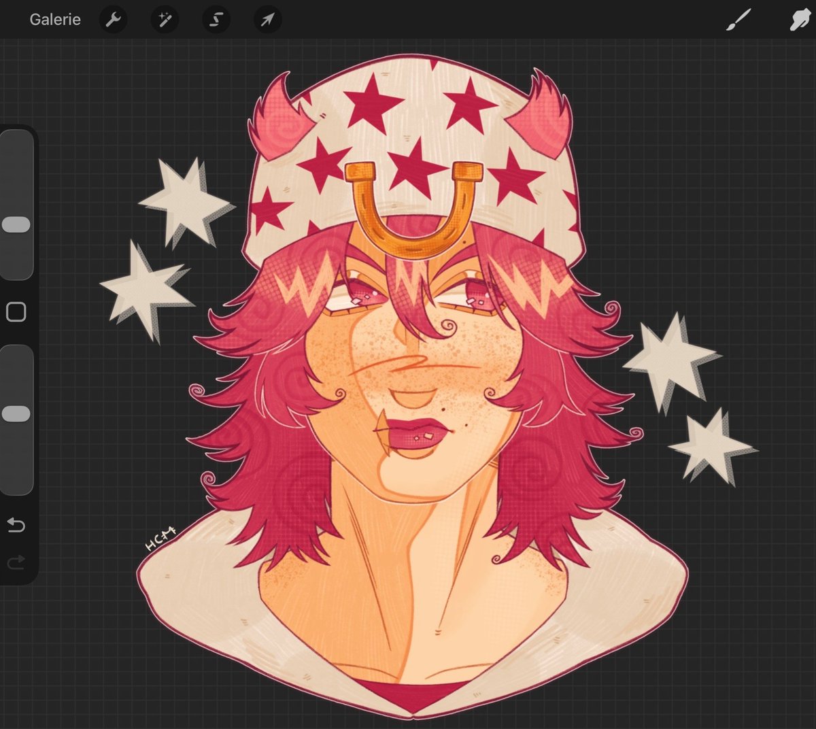This screenshot has height=729, width=816.
Task: Open the Actions wrench menu
Action: pos(113,20)
